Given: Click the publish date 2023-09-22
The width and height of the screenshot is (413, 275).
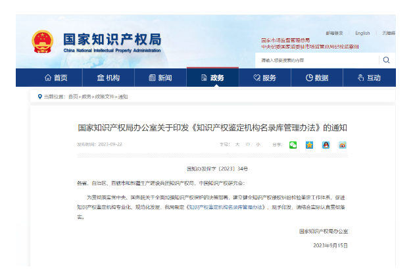Looking at the screenshot, I should coord(110,144).
